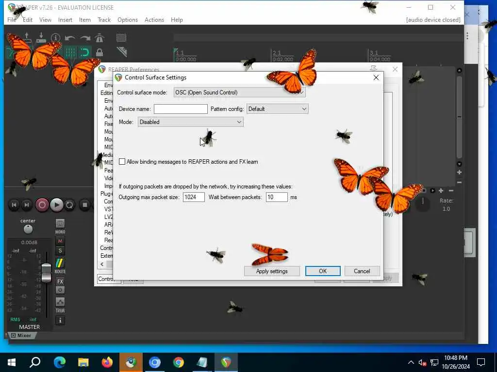Click the save project toolbar icon

click(x=41, y=38)
